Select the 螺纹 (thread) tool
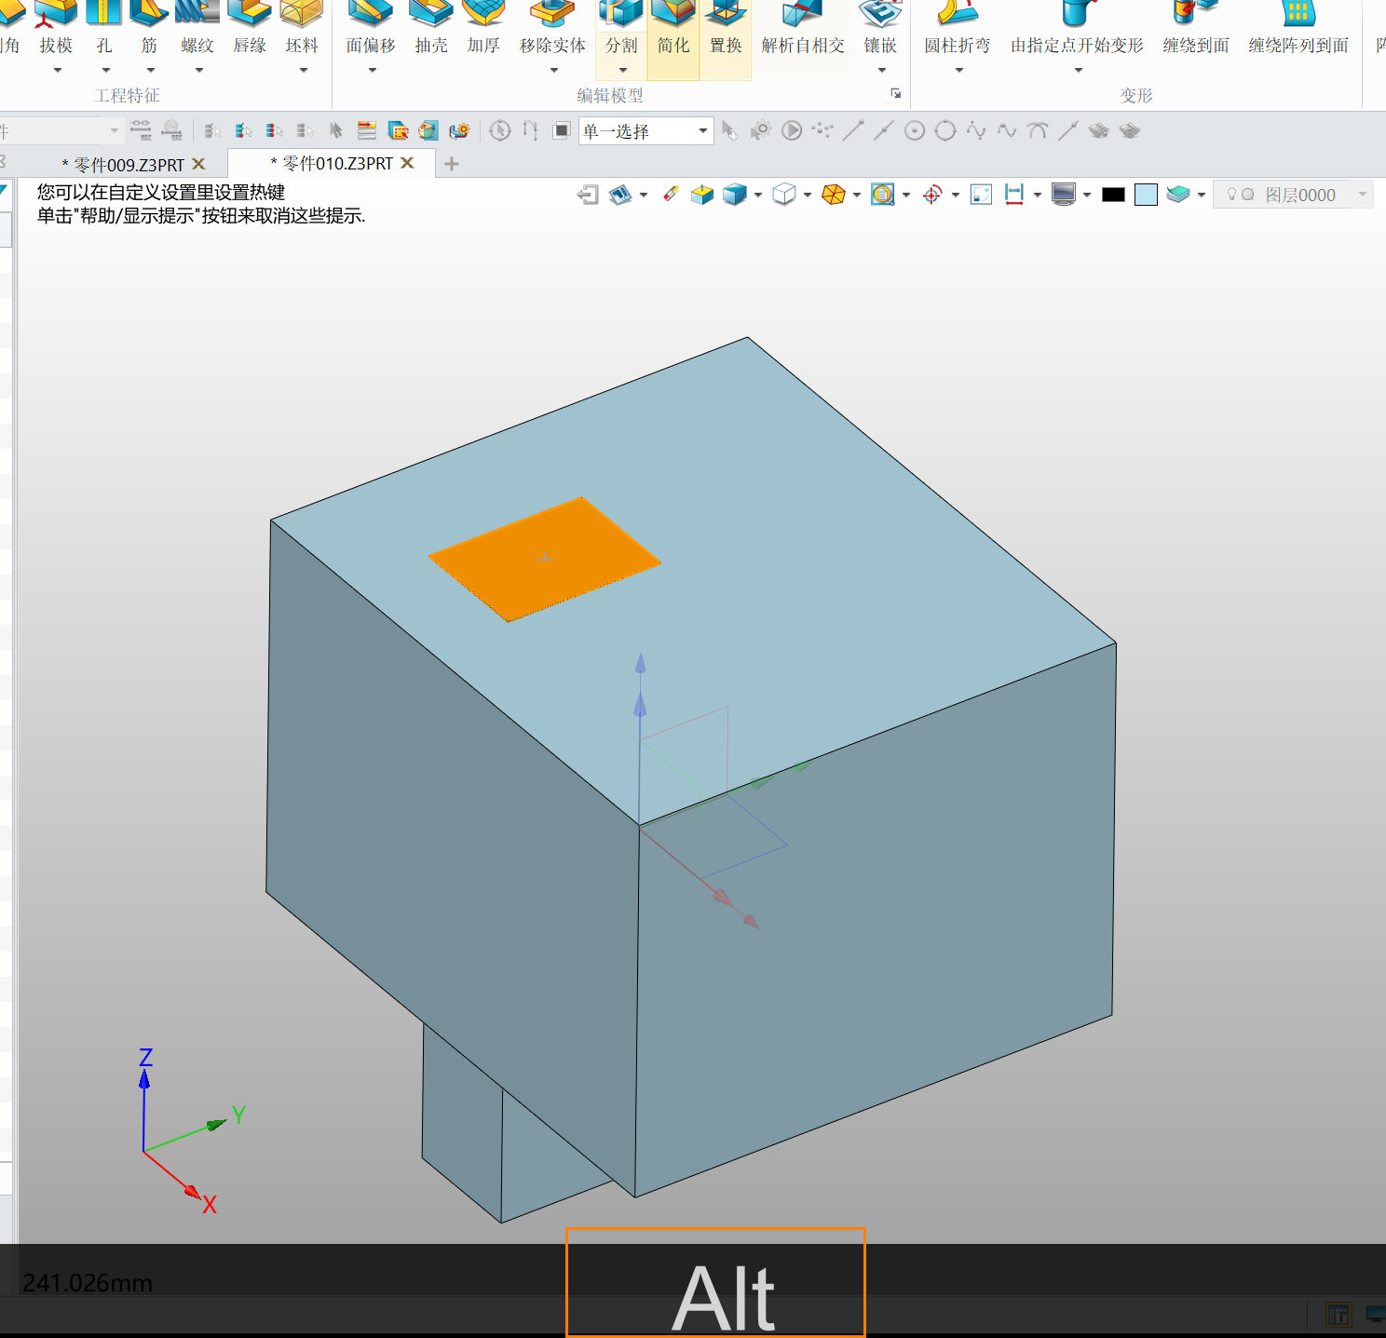Screen dimensions: 1386x1338 coord(197,28)
